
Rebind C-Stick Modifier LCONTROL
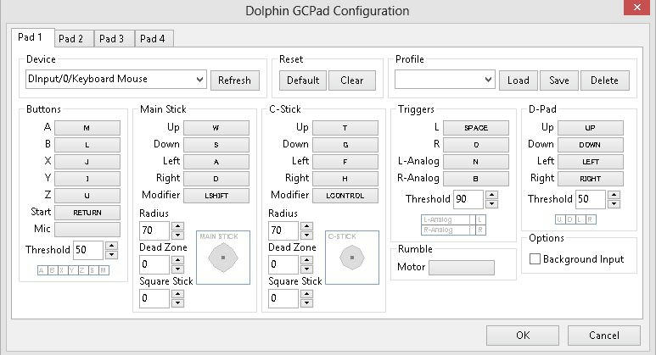click(345, 196)
